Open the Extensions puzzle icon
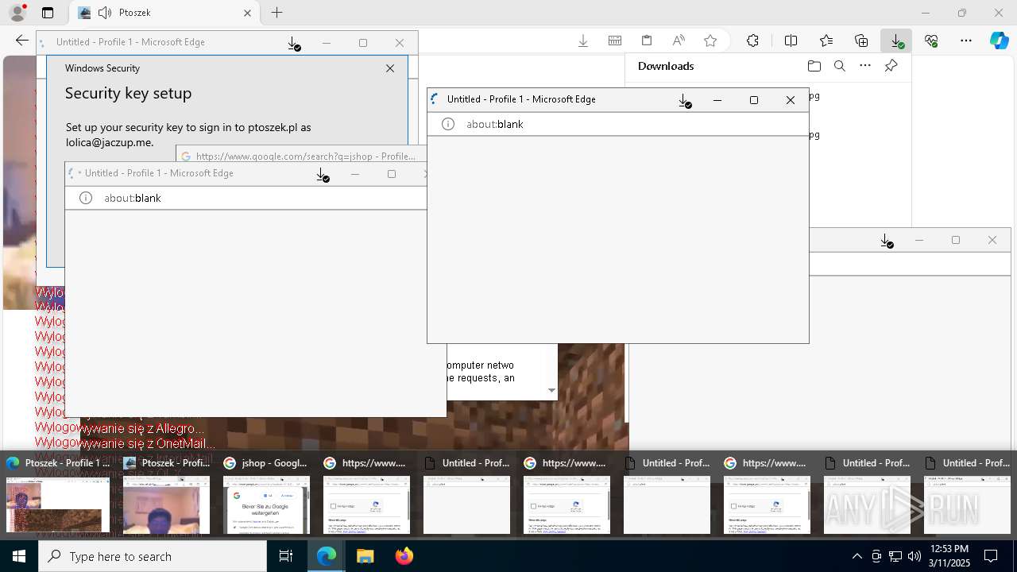This screenshot has width=1017, height=572. pyautogui.click(x=752, y=41)
